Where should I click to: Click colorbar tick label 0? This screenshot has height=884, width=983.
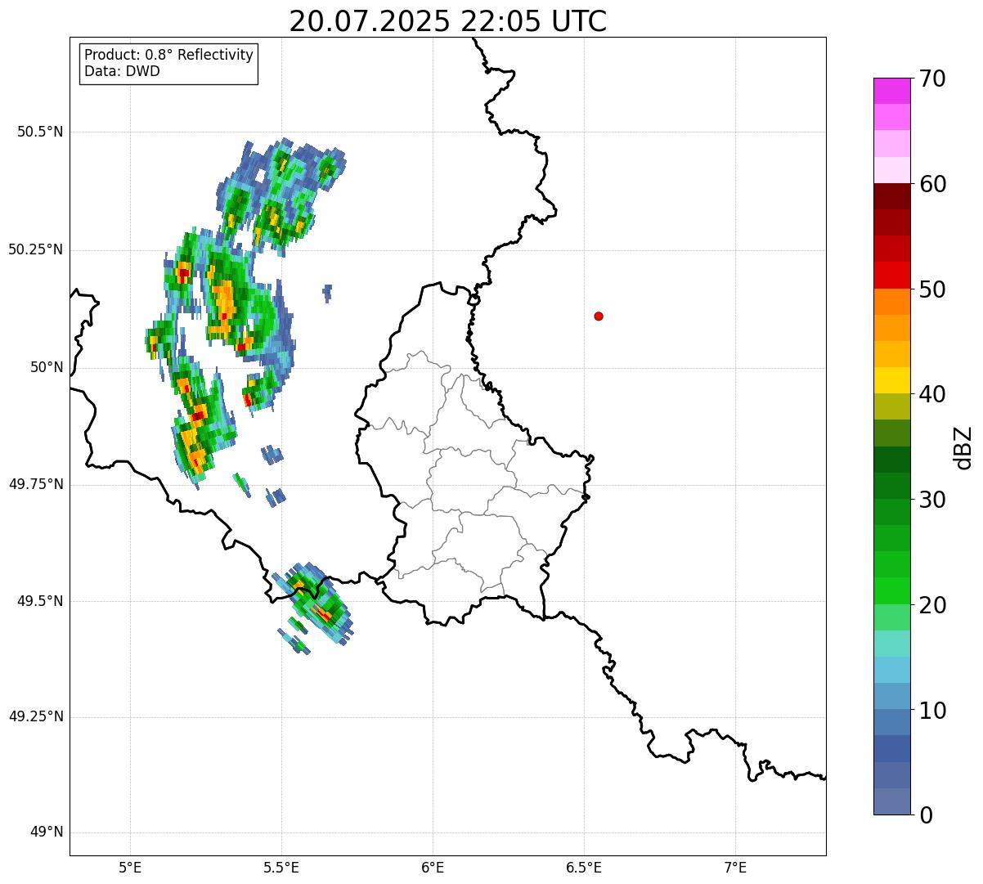(x=926, y=815)
